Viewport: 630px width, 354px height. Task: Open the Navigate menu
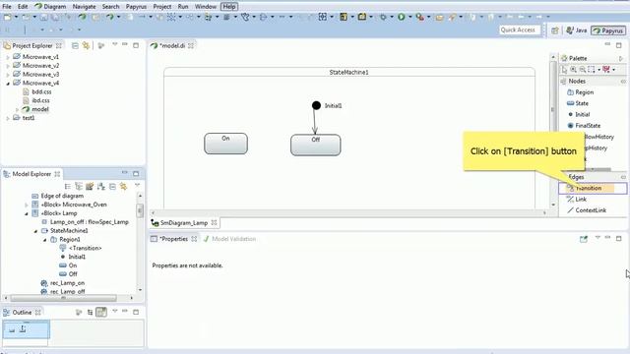(84, 7)
